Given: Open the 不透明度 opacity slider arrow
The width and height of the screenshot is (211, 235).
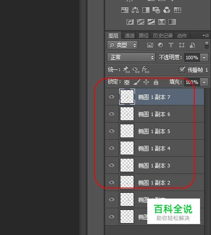Looking at the screenshot, I should [x=204, y=58].
